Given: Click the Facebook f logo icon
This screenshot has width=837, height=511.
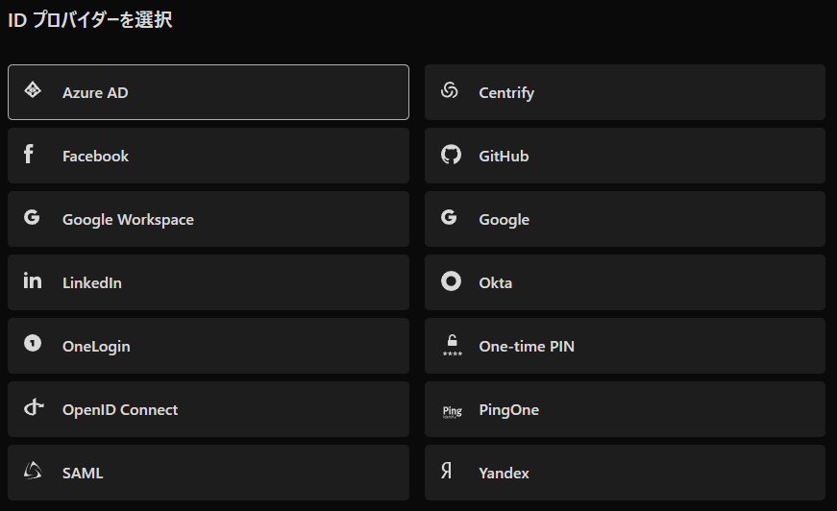Looking at the screenshot, I should coord(29,154).
